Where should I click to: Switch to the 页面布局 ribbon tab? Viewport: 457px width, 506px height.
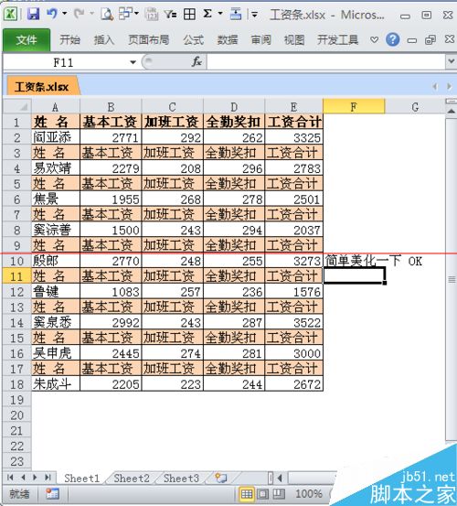(149, 40)
